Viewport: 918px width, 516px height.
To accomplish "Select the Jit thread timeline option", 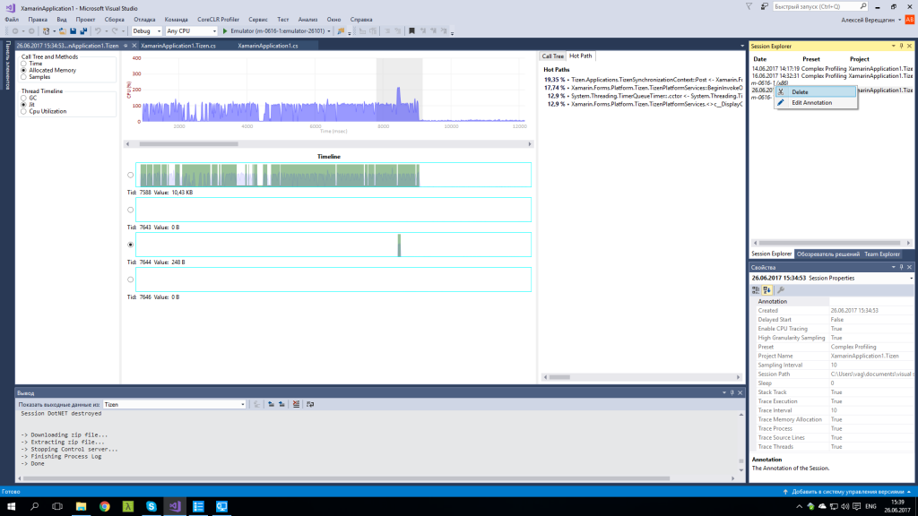I will click(24, 105).
